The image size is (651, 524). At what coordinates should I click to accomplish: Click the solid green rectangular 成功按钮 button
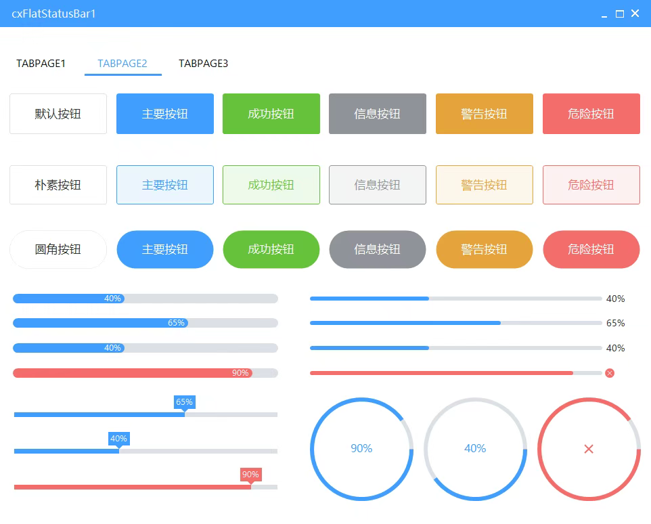tap(271, 114)
